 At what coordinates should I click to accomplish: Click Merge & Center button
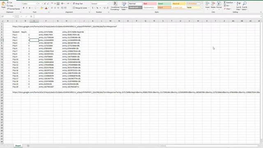point(80,8)
